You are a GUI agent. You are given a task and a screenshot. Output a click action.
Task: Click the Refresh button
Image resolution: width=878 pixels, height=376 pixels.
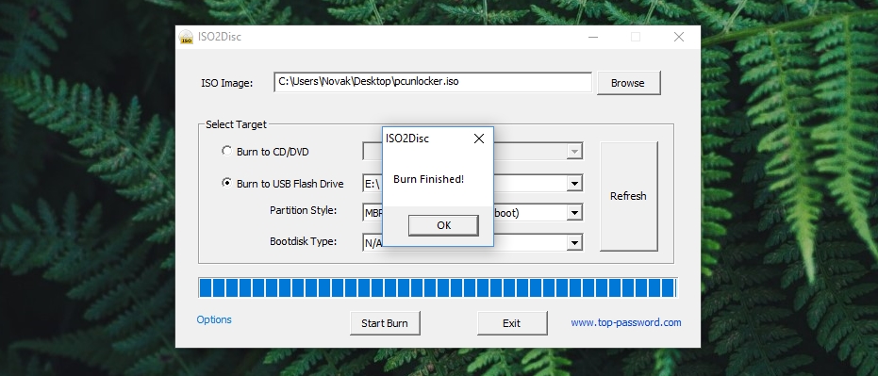pyautogui.click(x=628, y=196)
